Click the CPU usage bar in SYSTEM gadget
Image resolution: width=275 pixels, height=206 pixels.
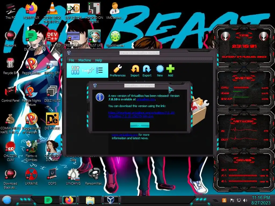[x=241, y=88]
